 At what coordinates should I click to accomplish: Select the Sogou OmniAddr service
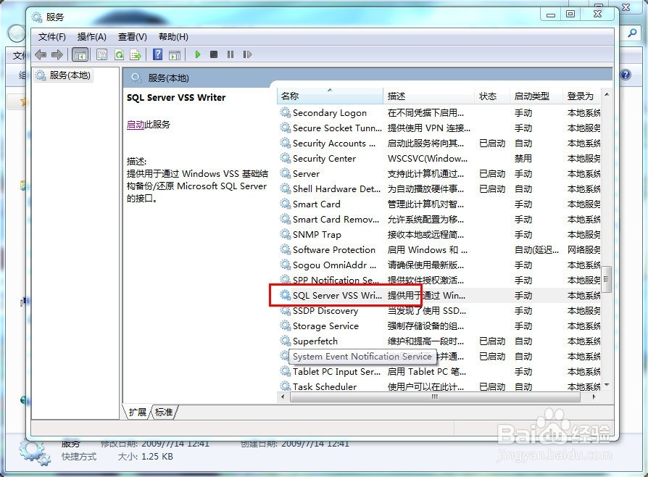pyautogui.click(x=439, y=265)
